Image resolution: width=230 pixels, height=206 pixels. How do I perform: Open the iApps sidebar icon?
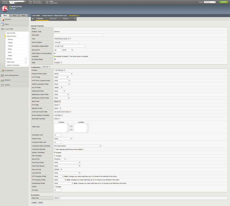[x=2, y=24]
